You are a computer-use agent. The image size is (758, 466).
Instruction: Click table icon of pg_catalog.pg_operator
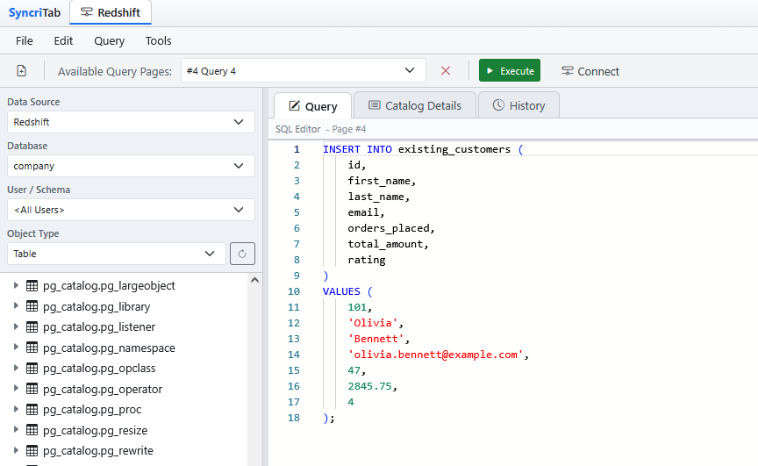[x=32, y=389]
